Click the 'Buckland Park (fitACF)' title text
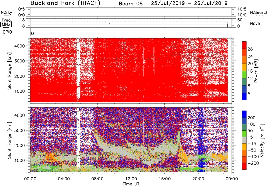This screenshot has width=268, height=186. 65,3
